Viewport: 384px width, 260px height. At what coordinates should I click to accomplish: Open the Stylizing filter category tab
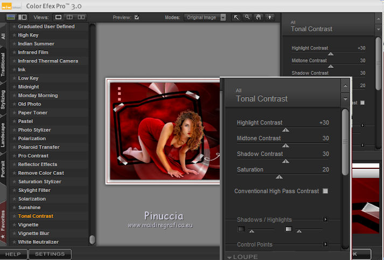[4, 100]
